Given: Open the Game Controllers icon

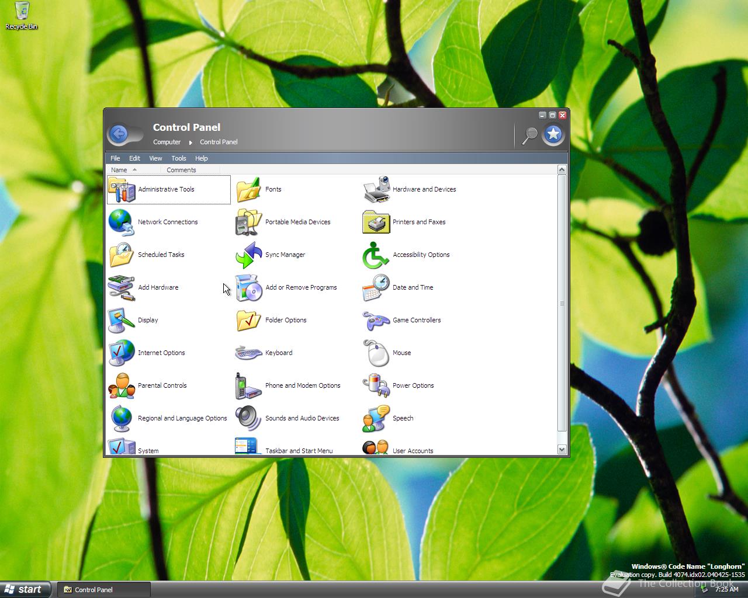Looking at the screenshot, I should [x=376, y=321].
